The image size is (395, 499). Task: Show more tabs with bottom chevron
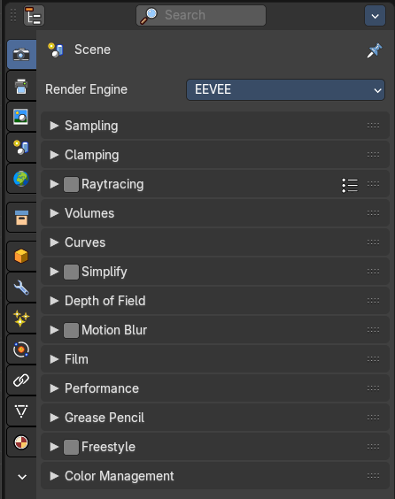click(22, 477)
